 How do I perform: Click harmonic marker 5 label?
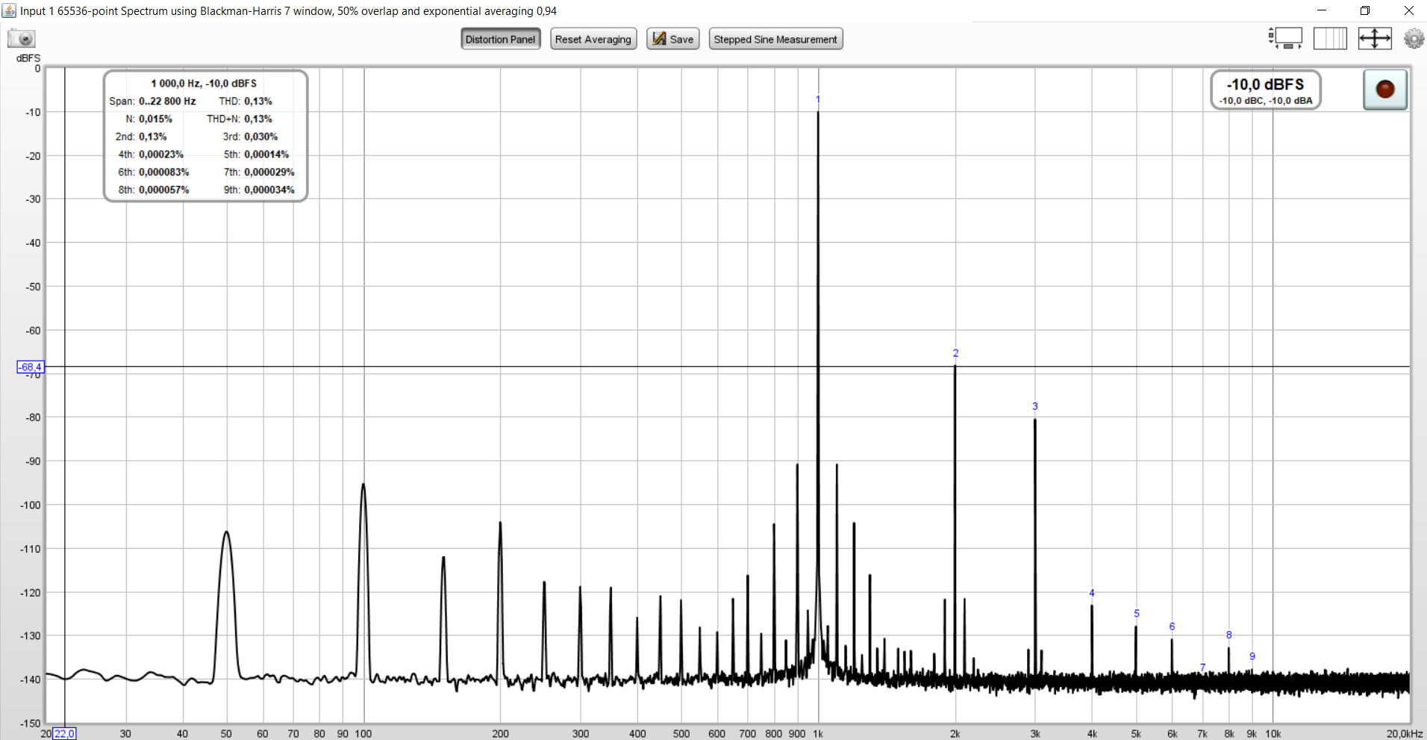click(1137, 613)
